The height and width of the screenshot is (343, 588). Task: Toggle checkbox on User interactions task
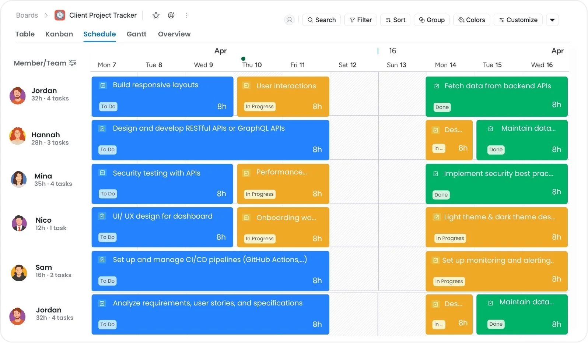pyautogui.click(x=246, y=86)
